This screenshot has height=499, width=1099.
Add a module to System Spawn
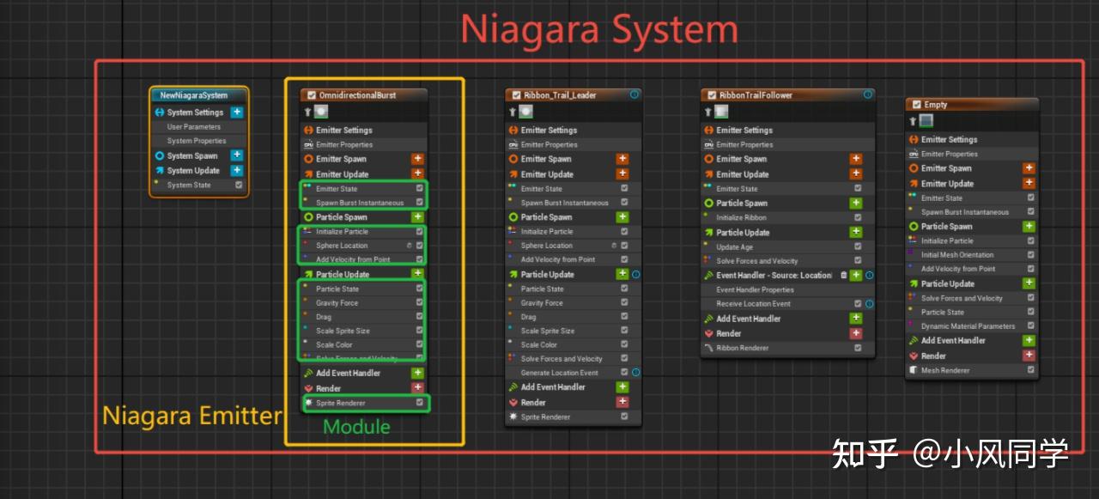point(237,156)
